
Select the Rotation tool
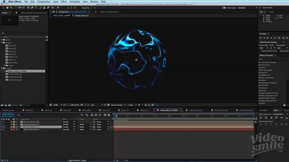pos(16,8)
